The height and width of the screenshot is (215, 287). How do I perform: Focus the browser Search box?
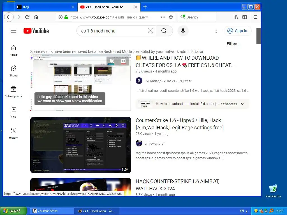point(197,17)
